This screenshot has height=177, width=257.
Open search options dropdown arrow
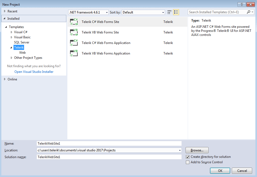point(253,12)
